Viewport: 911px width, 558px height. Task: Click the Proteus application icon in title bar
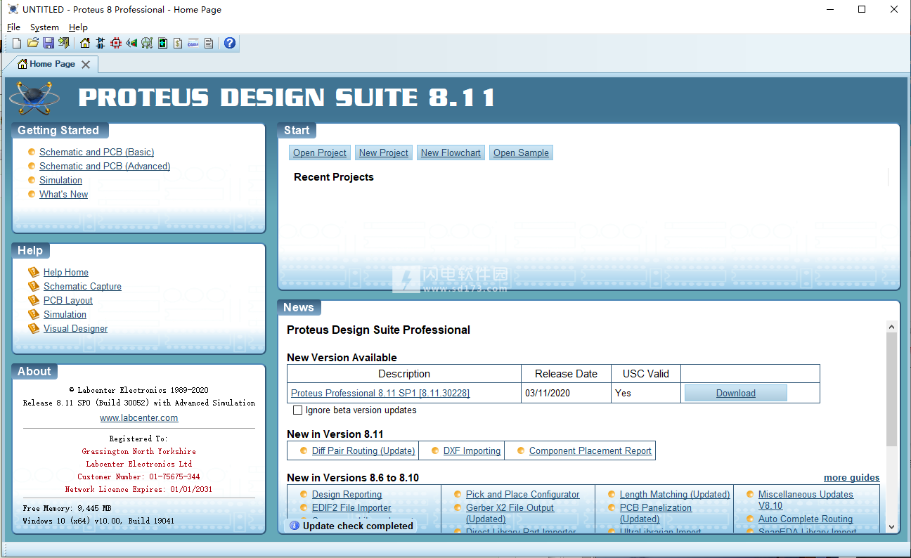[x=13, y=9]
